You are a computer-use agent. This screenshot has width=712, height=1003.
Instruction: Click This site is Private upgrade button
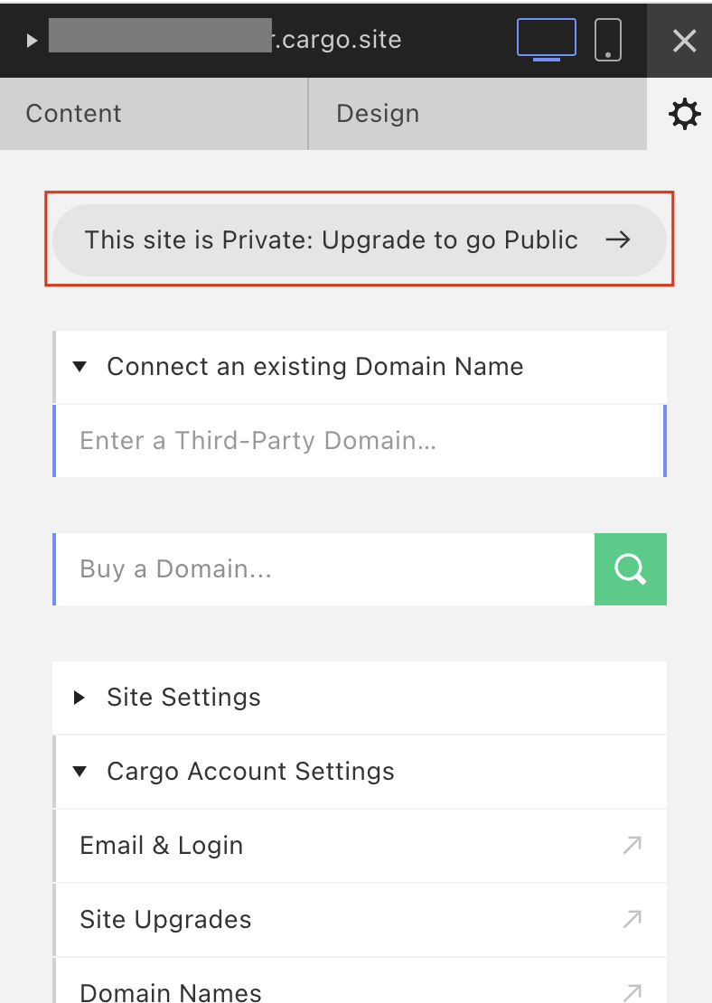[360, 239]
